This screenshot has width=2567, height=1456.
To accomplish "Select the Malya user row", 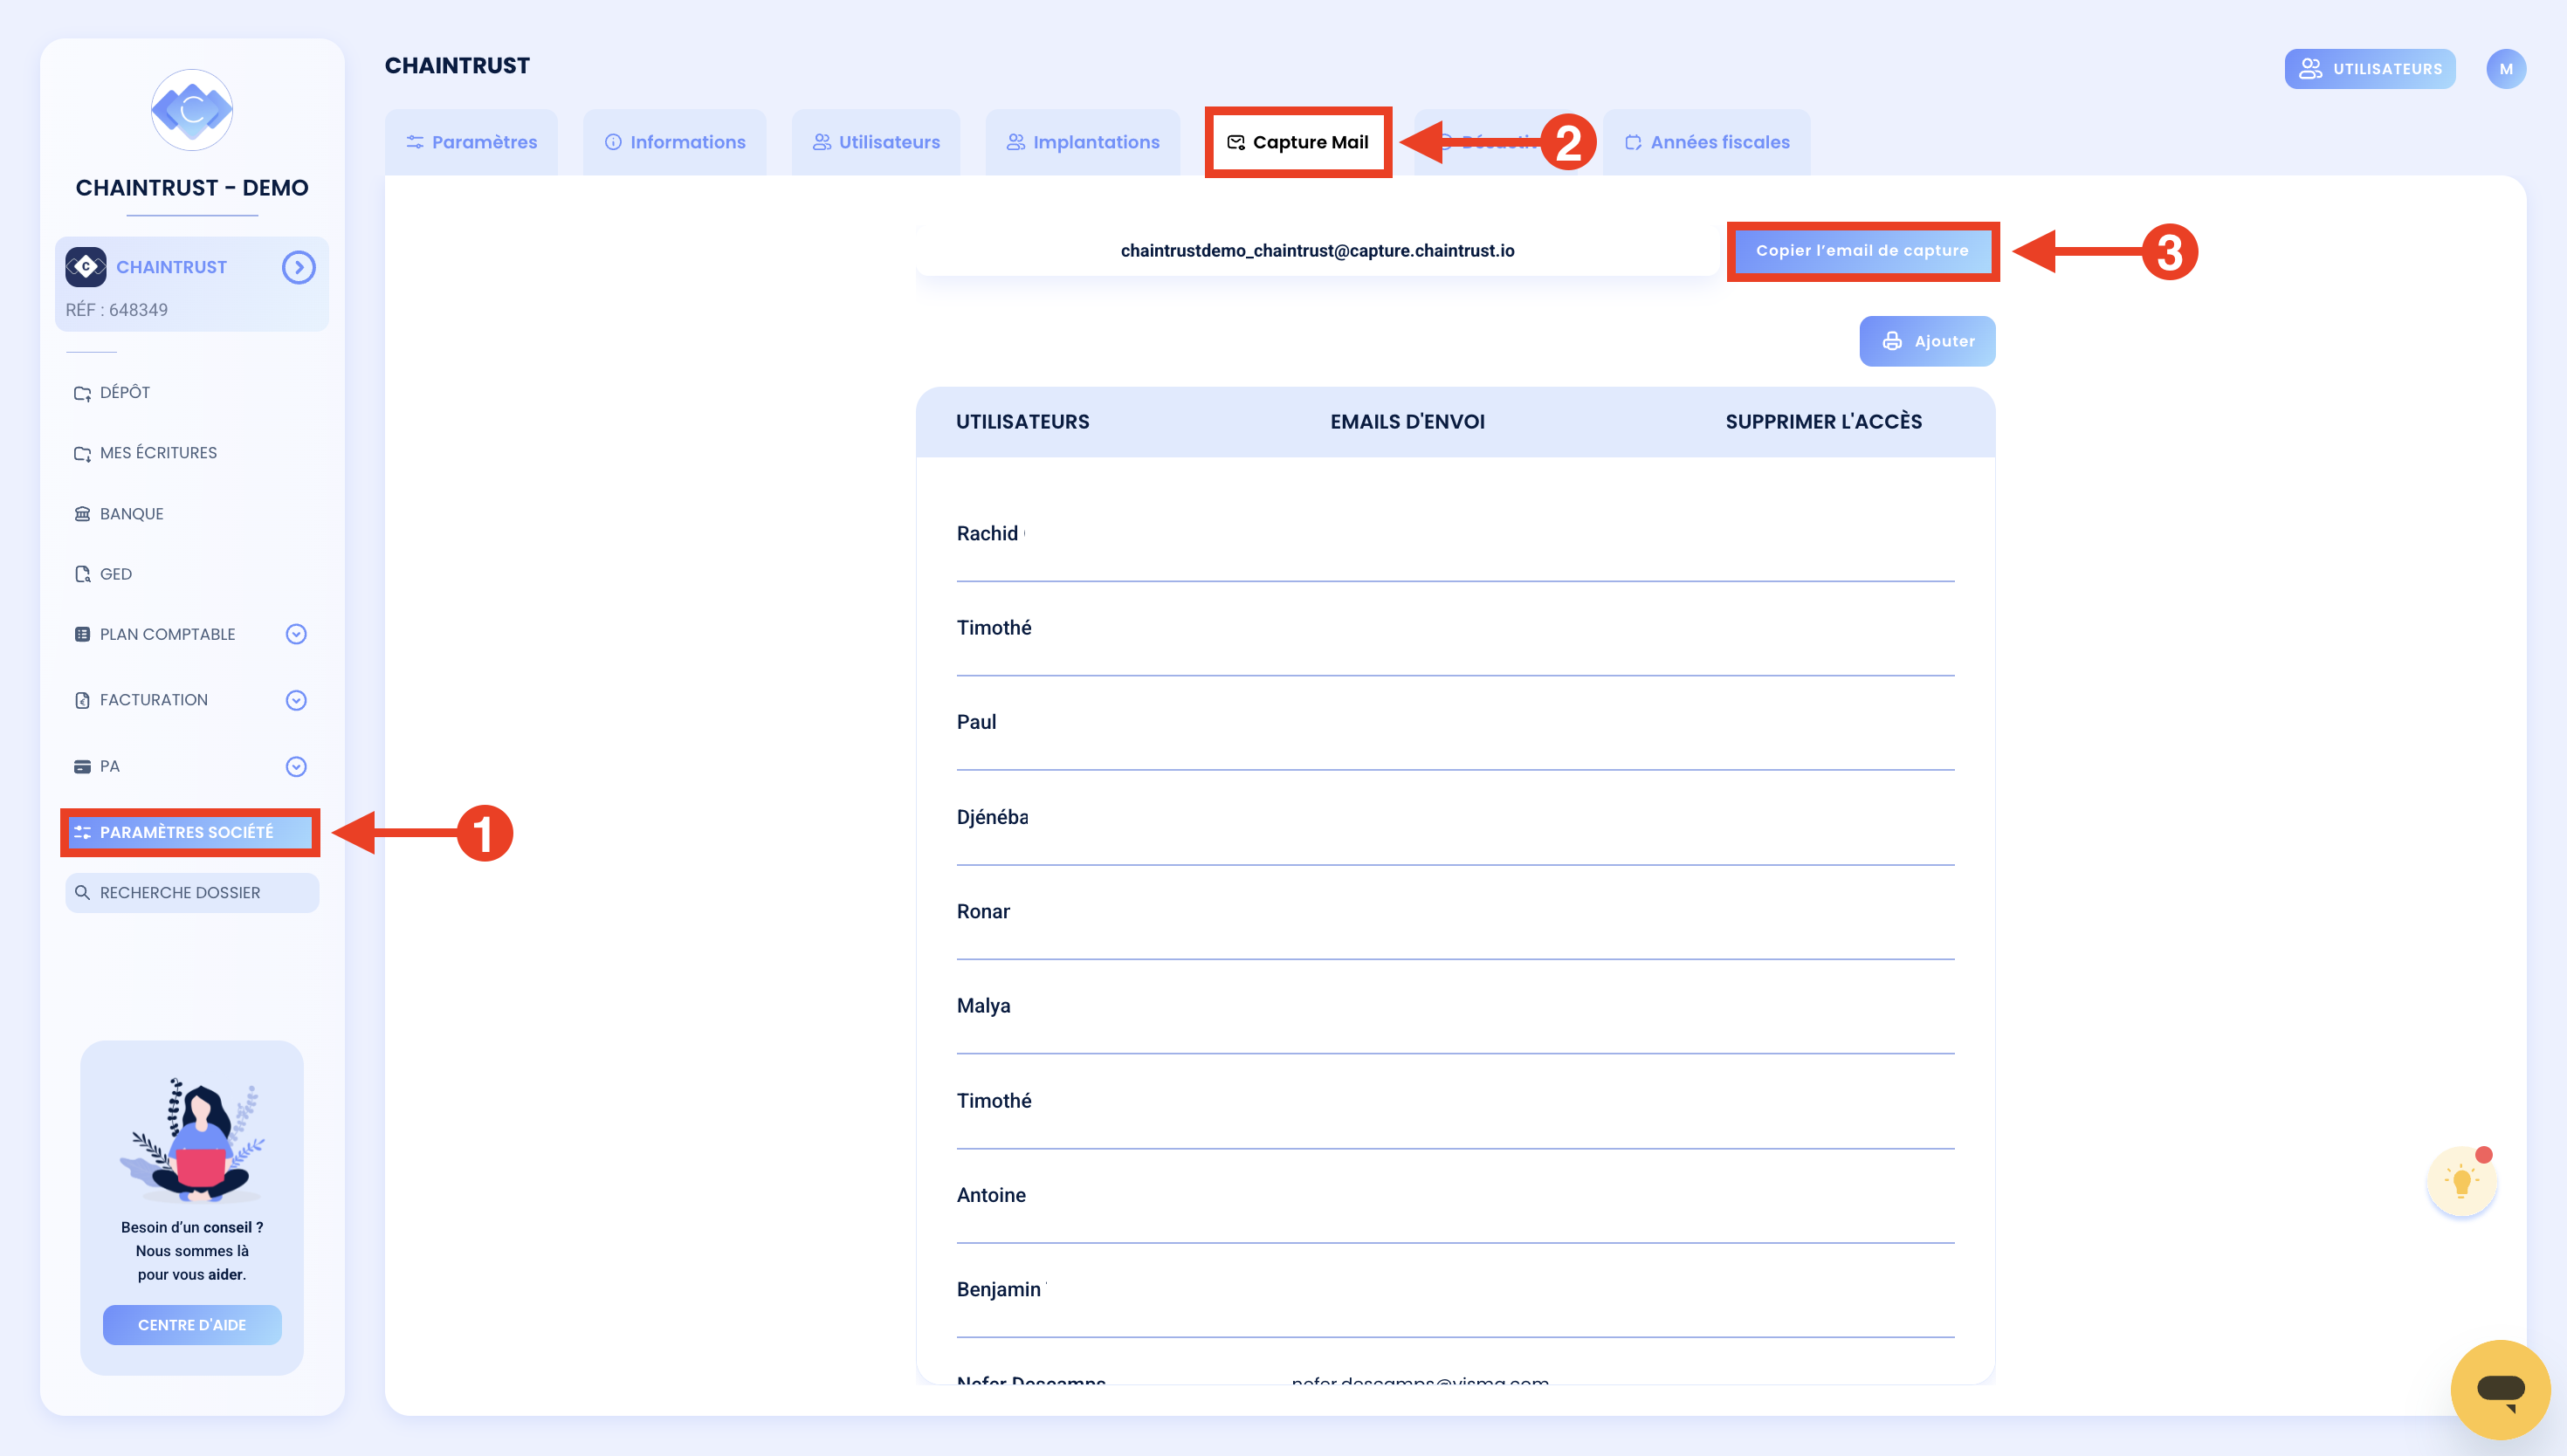I will pos(1455,1007).
